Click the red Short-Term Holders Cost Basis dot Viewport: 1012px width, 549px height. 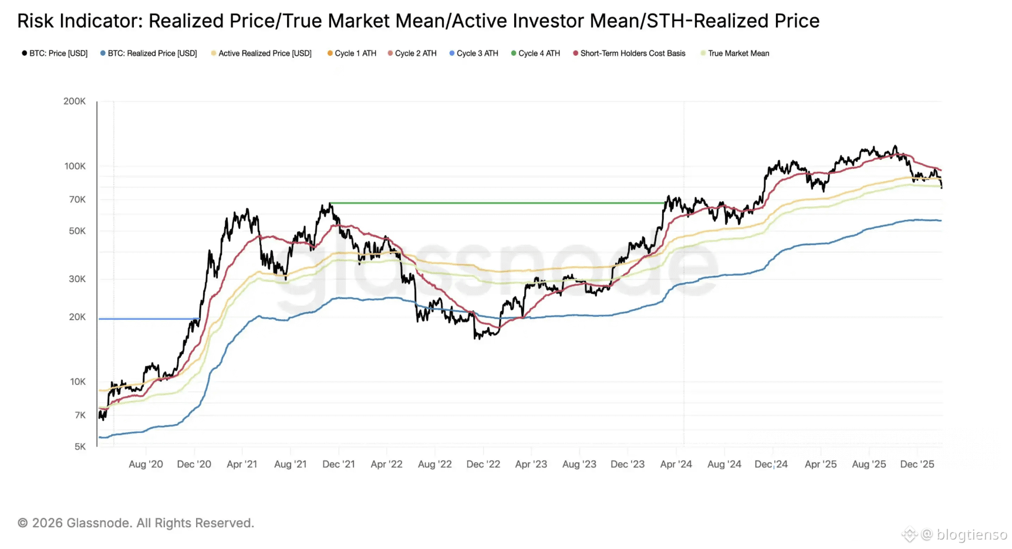point(576,53)
